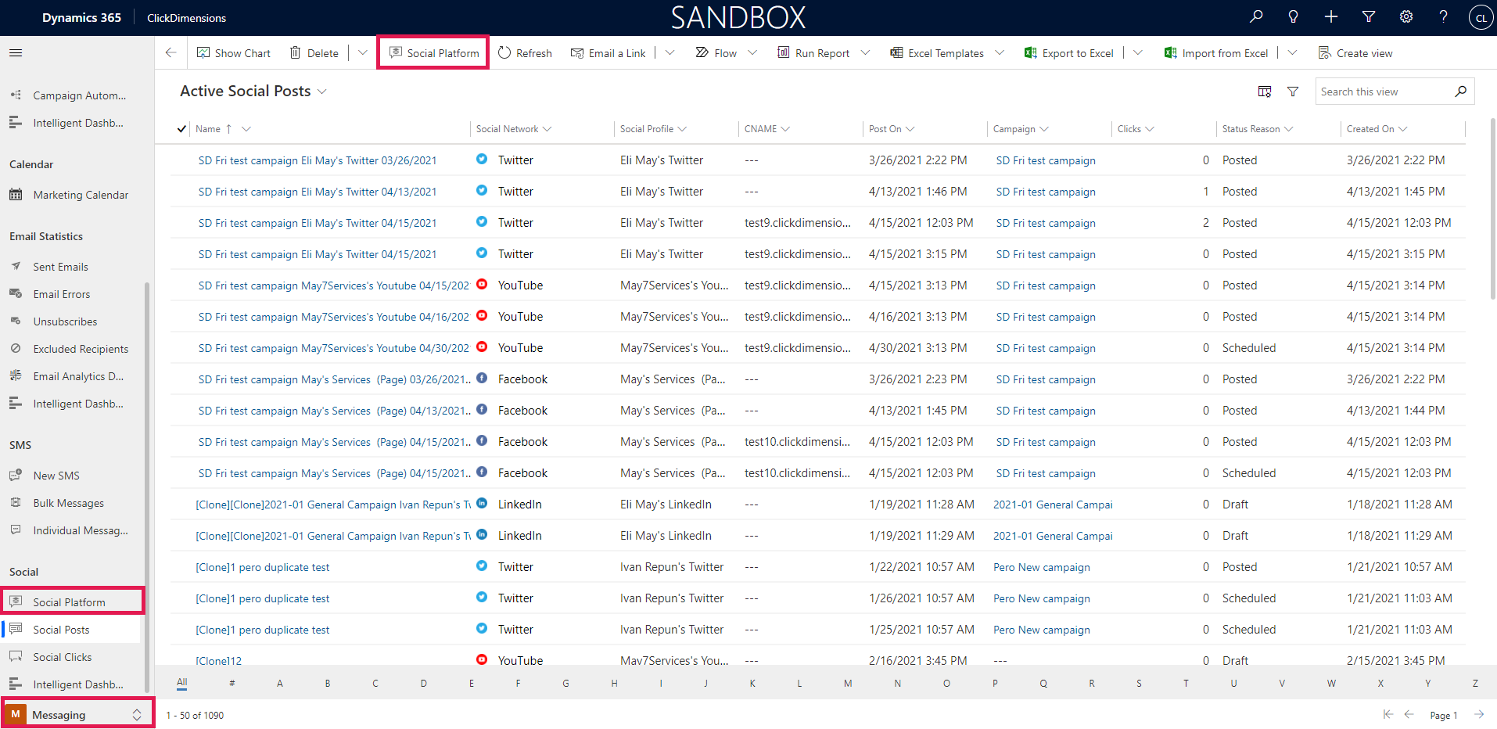Click the Search this view field

(1384, 92)
